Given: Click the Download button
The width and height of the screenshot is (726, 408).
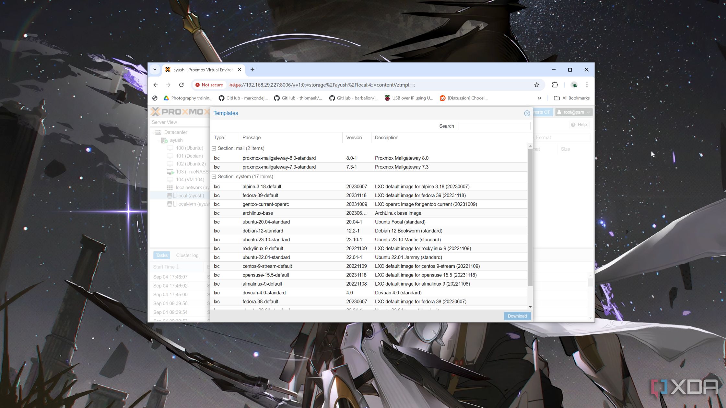Looking at the screenshot, I should coord(517,316).
